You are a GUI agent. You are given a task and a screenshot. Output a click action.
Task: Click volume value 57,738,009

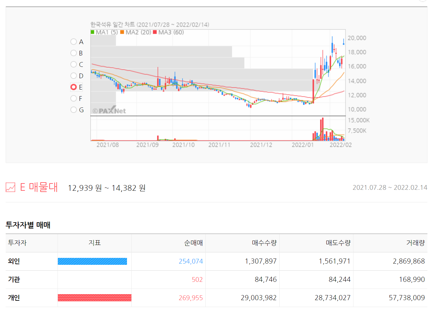[407, 298]
